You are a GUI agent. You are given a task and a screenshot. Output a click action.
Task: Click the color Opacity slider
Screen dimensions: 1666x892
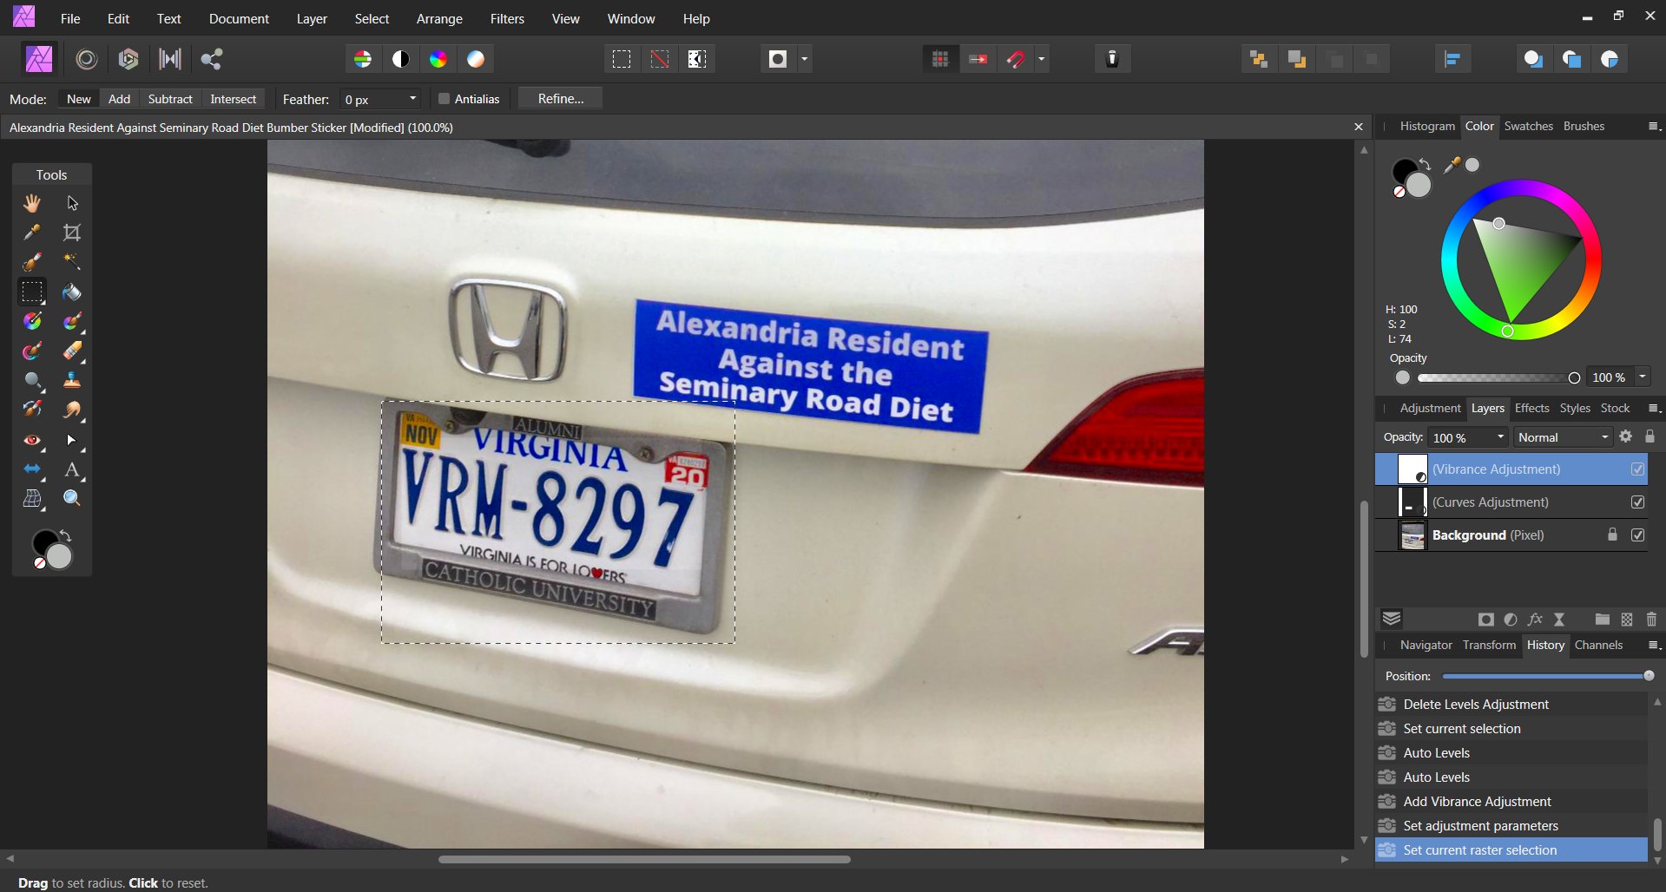pos(1498,377)
